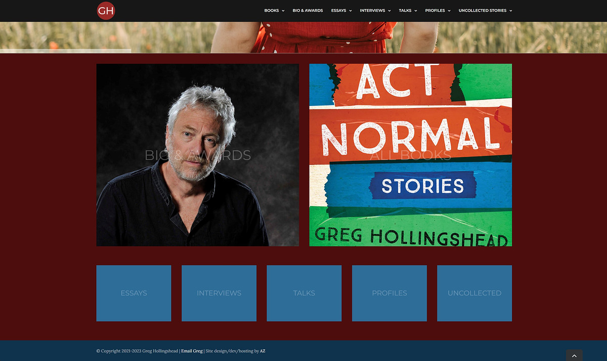The width and height of the screenshot is (607, 361).
Task: Open the All Books cover image
Action: (x=411, y=155)
